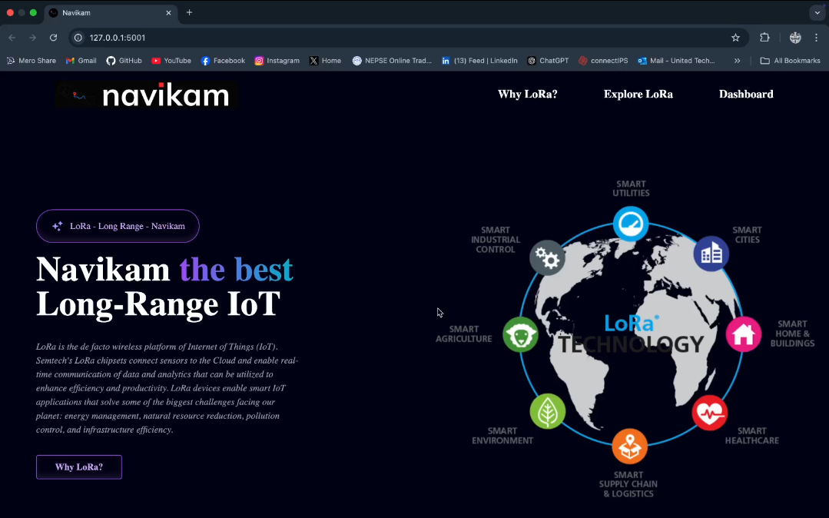The image size is (829, 518).
Task: Open Chrome's three-dot menu
Action: click(x=816, y=38)
